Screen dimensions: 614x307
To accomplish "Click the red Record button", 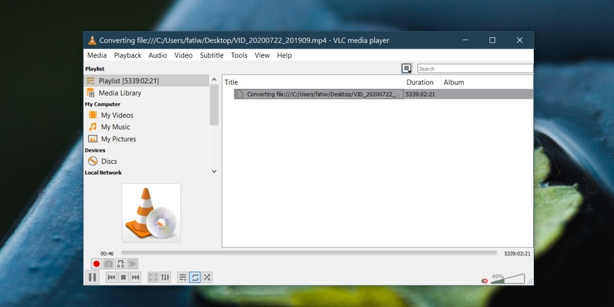I will [96, 264].
